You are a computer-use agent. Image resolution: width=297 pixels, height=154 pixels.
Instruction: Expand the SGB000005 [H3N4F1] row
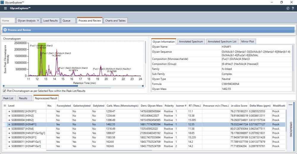[x=9, y=124]
